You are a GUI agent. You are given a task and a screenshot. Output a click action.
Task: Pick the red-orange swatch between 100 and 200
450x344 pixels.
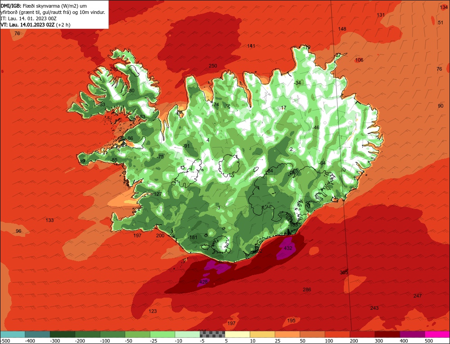[337, 334]
